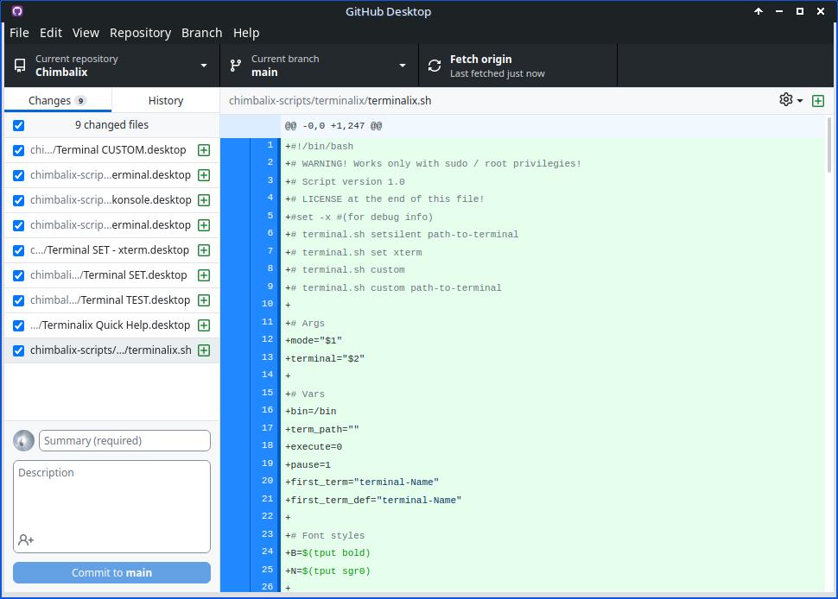Click the diff settings gear icon
The width and height of the screenshot is (838, 599).
point(786,100)
